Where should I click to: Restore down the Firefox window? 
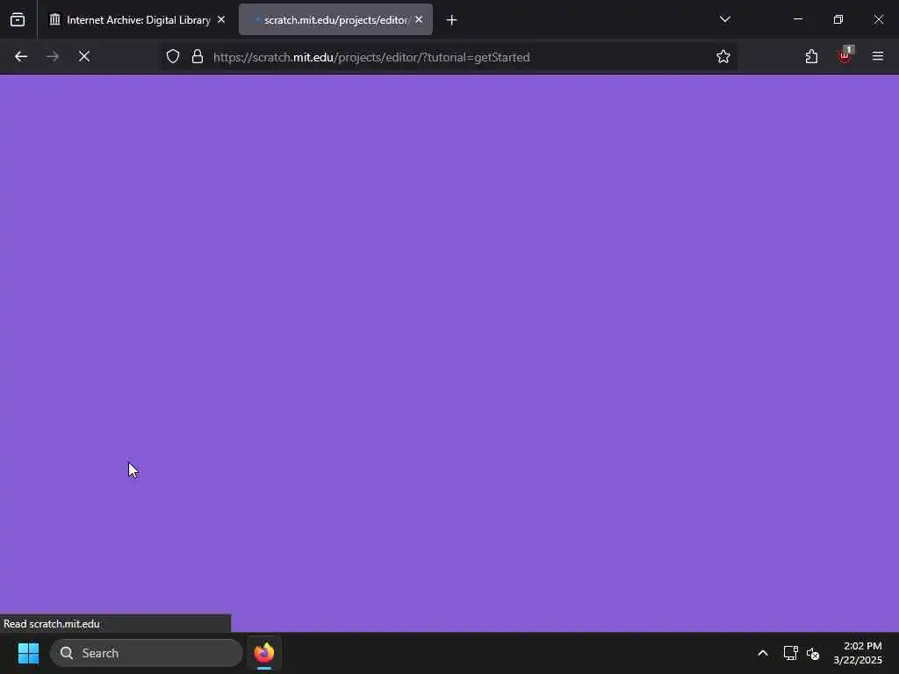[838, 19]
